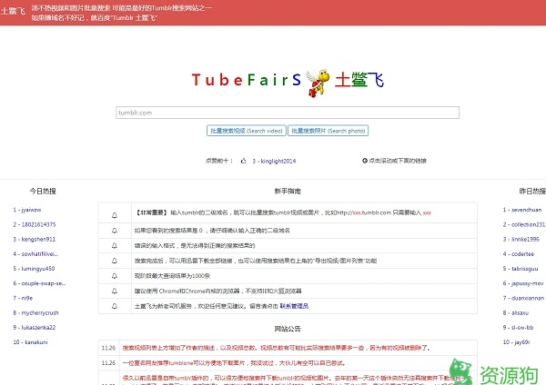Click 批量搜索照片 (Search photo) button
Viewport: 546px width, 385px height.
coord(328,131)
